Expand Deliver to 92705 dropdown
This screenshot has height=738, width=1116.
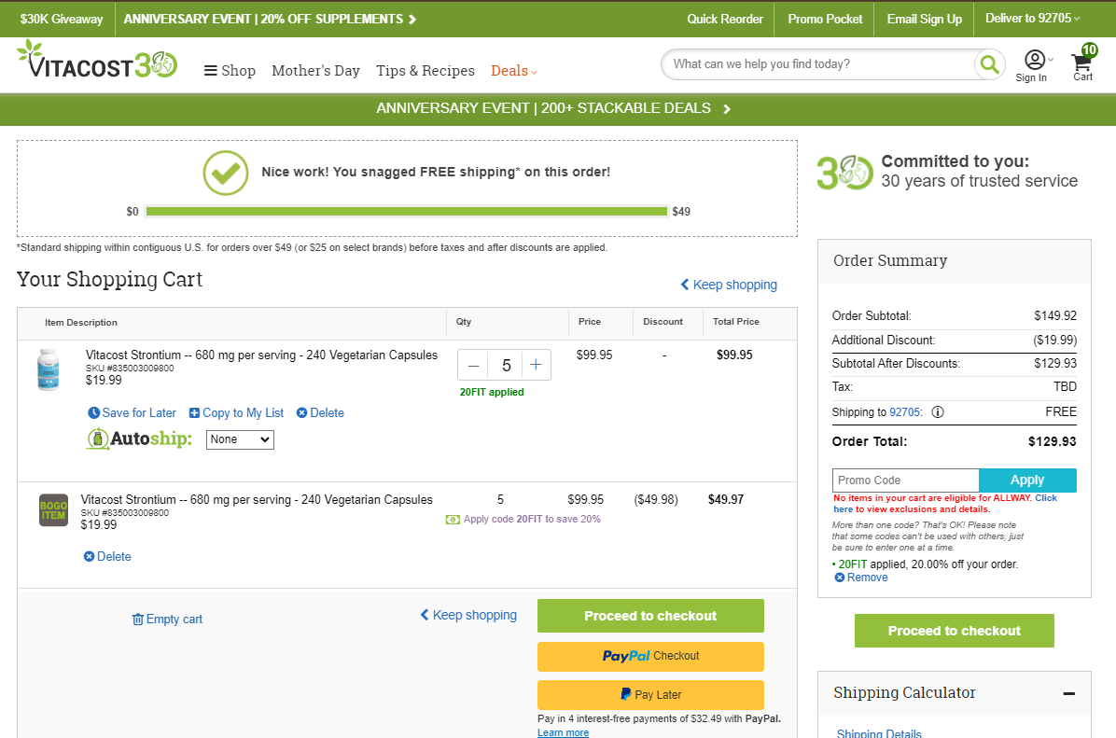click(x=1032, y=19)
